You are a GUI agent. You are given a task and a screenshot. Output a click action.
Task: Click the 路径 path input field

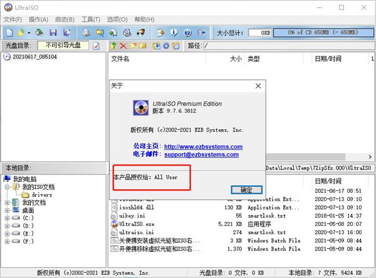coord(289,46)
